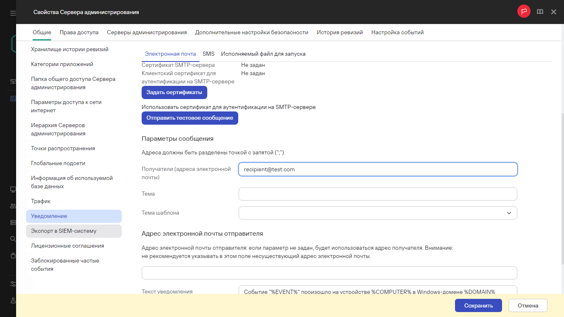This screenshot has width=564, height=317.
Task: Click the monitor devices icon in left sidebar
Action: tap(13, 189)
